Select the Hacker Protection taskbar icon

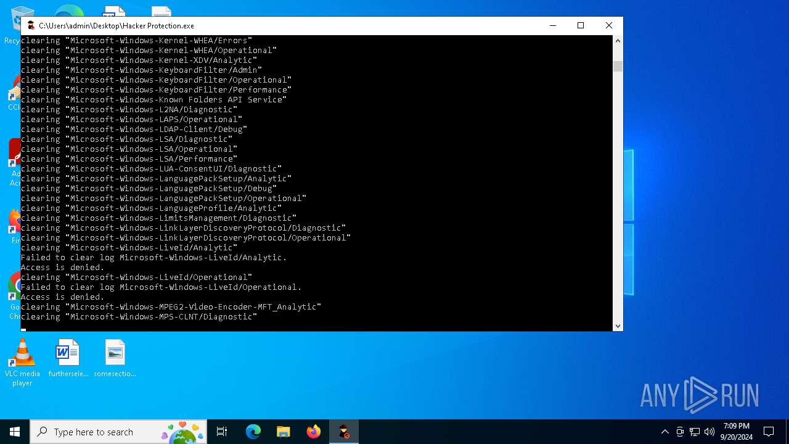(344, 432)
